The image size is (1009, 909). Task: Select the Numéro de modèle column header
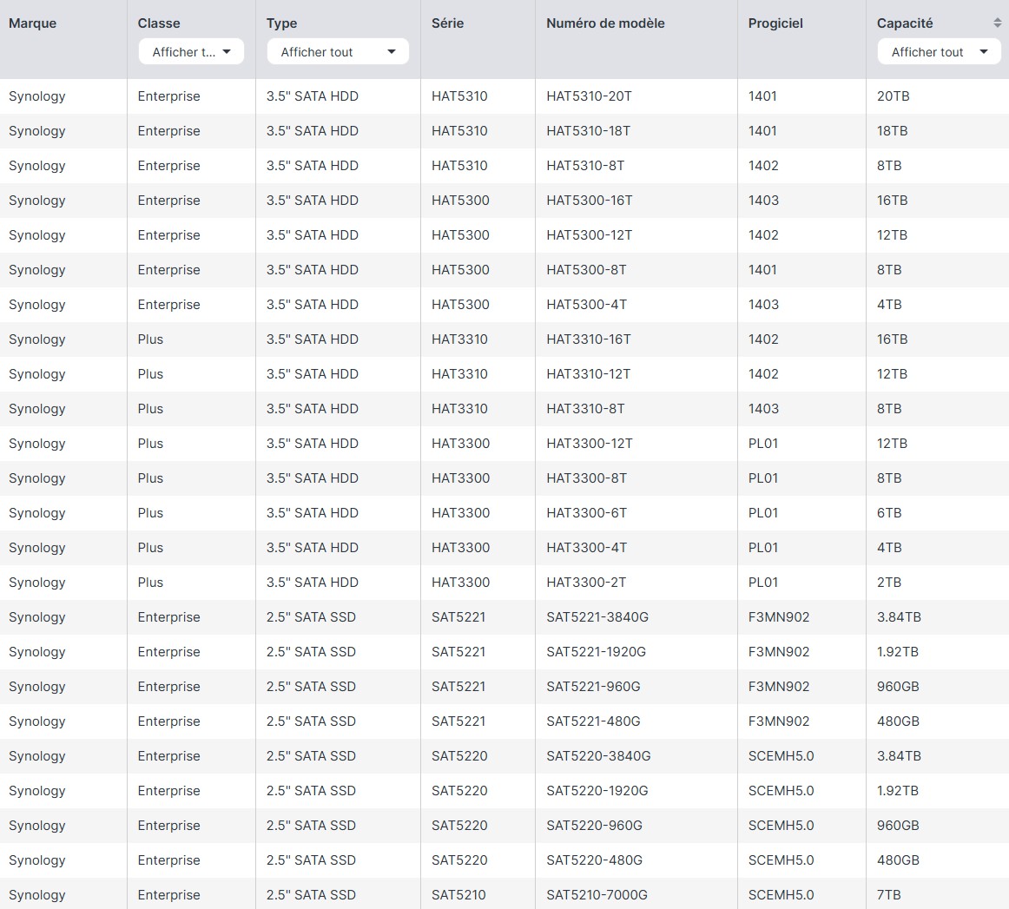[605, 23]
